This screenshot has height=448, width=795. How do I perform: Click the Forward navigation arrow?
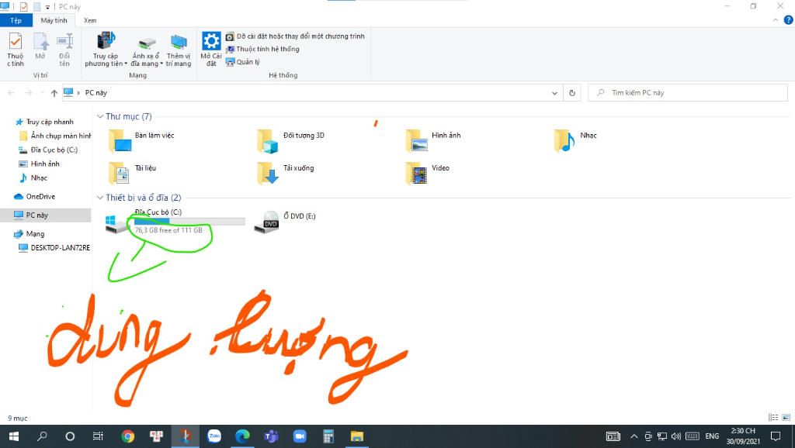(29, 93)
